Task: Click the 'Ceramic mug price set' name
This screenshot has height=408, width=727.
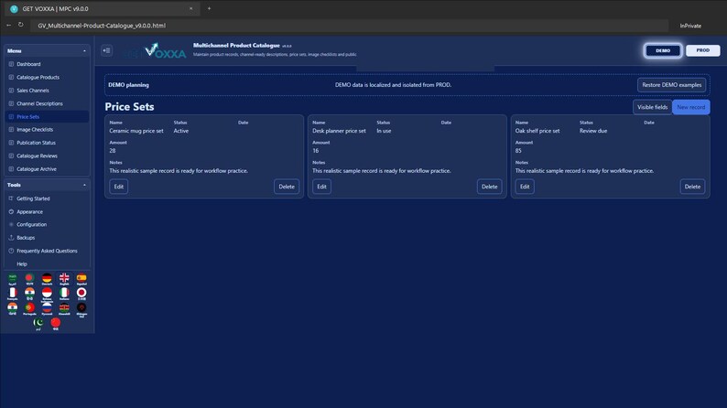Action: tap(136, 131)
